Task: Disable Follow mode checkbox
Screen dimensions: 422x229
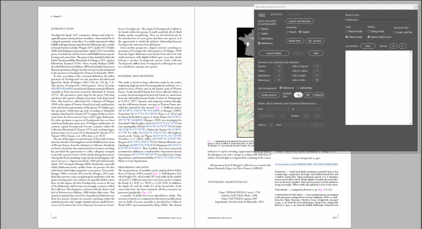Action: click(x=347, y=37)
